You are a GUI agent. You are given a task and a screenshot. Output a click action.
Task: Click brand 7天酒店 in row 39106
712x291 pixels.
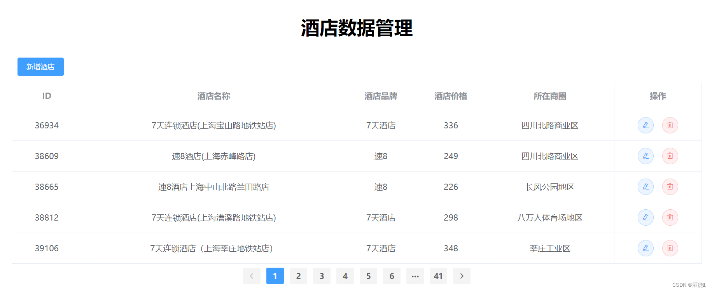click(381, 248)
